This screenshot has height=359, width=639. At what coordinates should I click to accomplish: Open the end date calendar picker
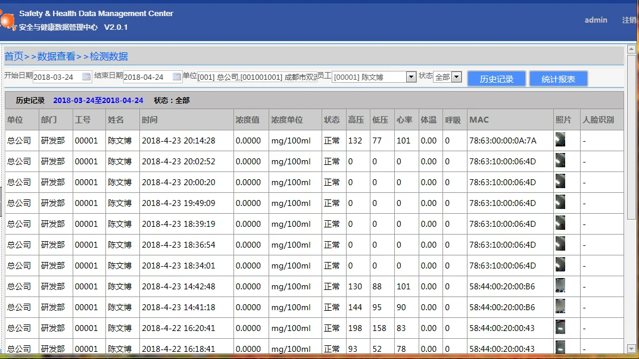pyautogui.click(x=177, y=77)
